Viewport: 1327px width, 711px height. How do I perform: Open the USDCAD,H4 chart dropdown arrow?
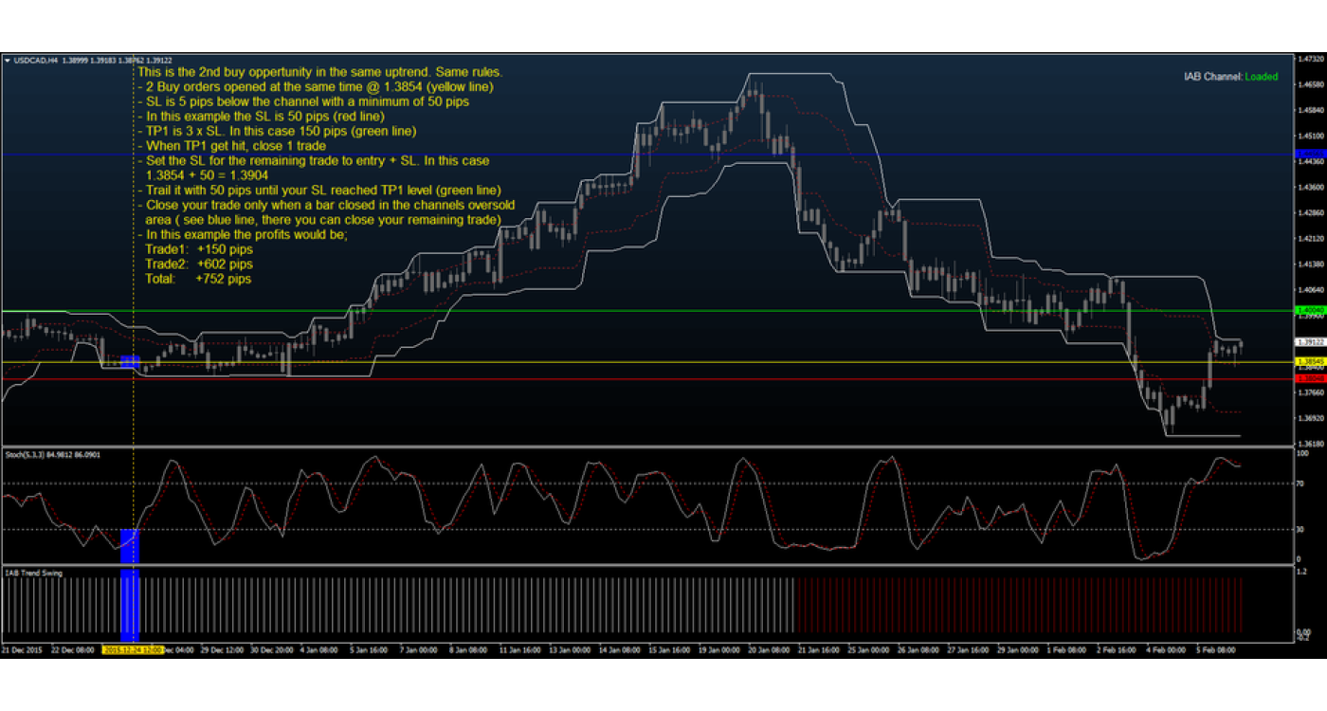9,61
